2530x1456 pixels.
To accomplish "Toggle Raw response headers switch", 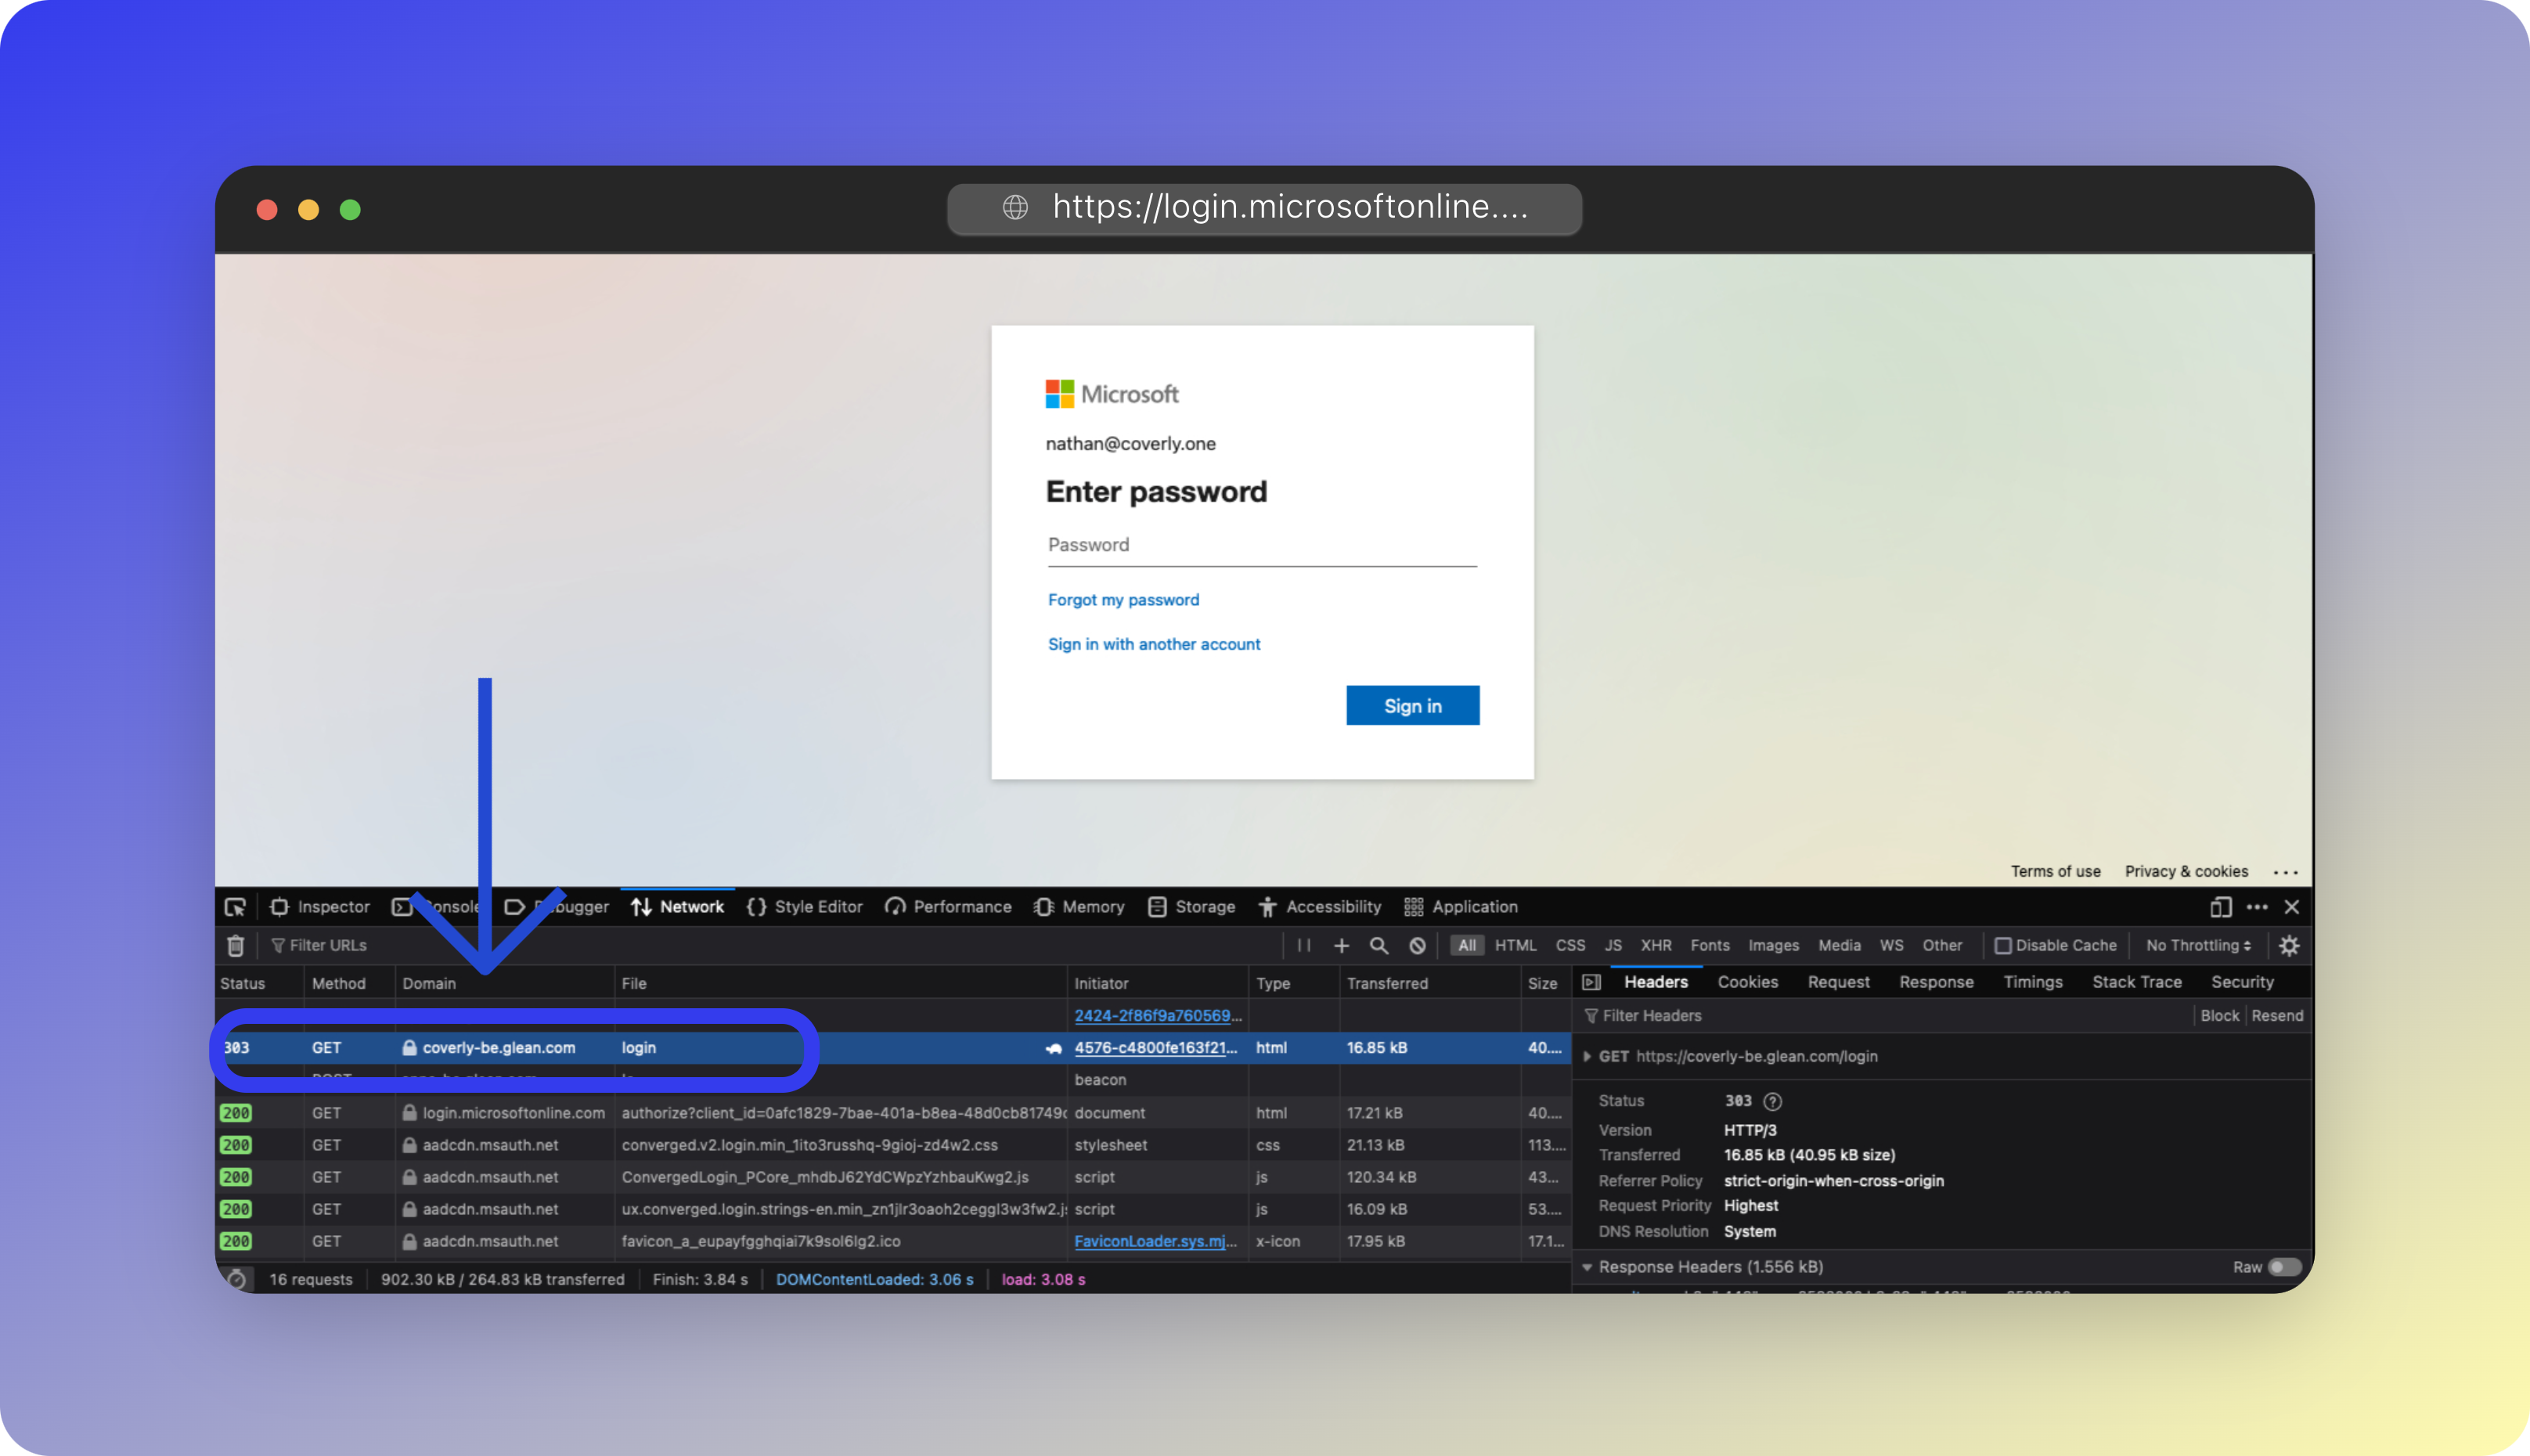I will click(x=2284, y=1267).
